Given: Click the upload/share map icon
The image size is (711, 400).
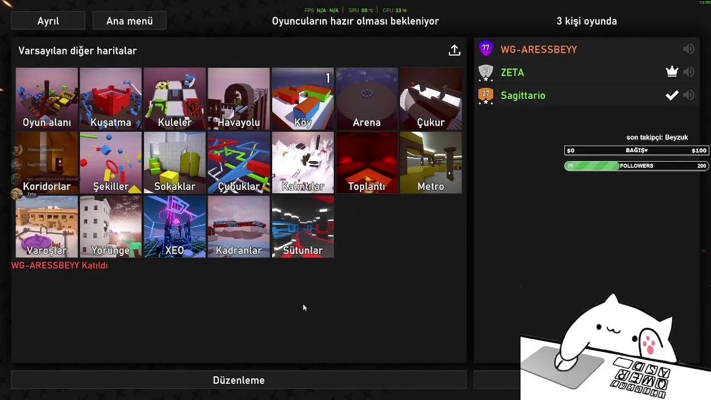Looking at the screenshot, I should click(x=454, y=50).
